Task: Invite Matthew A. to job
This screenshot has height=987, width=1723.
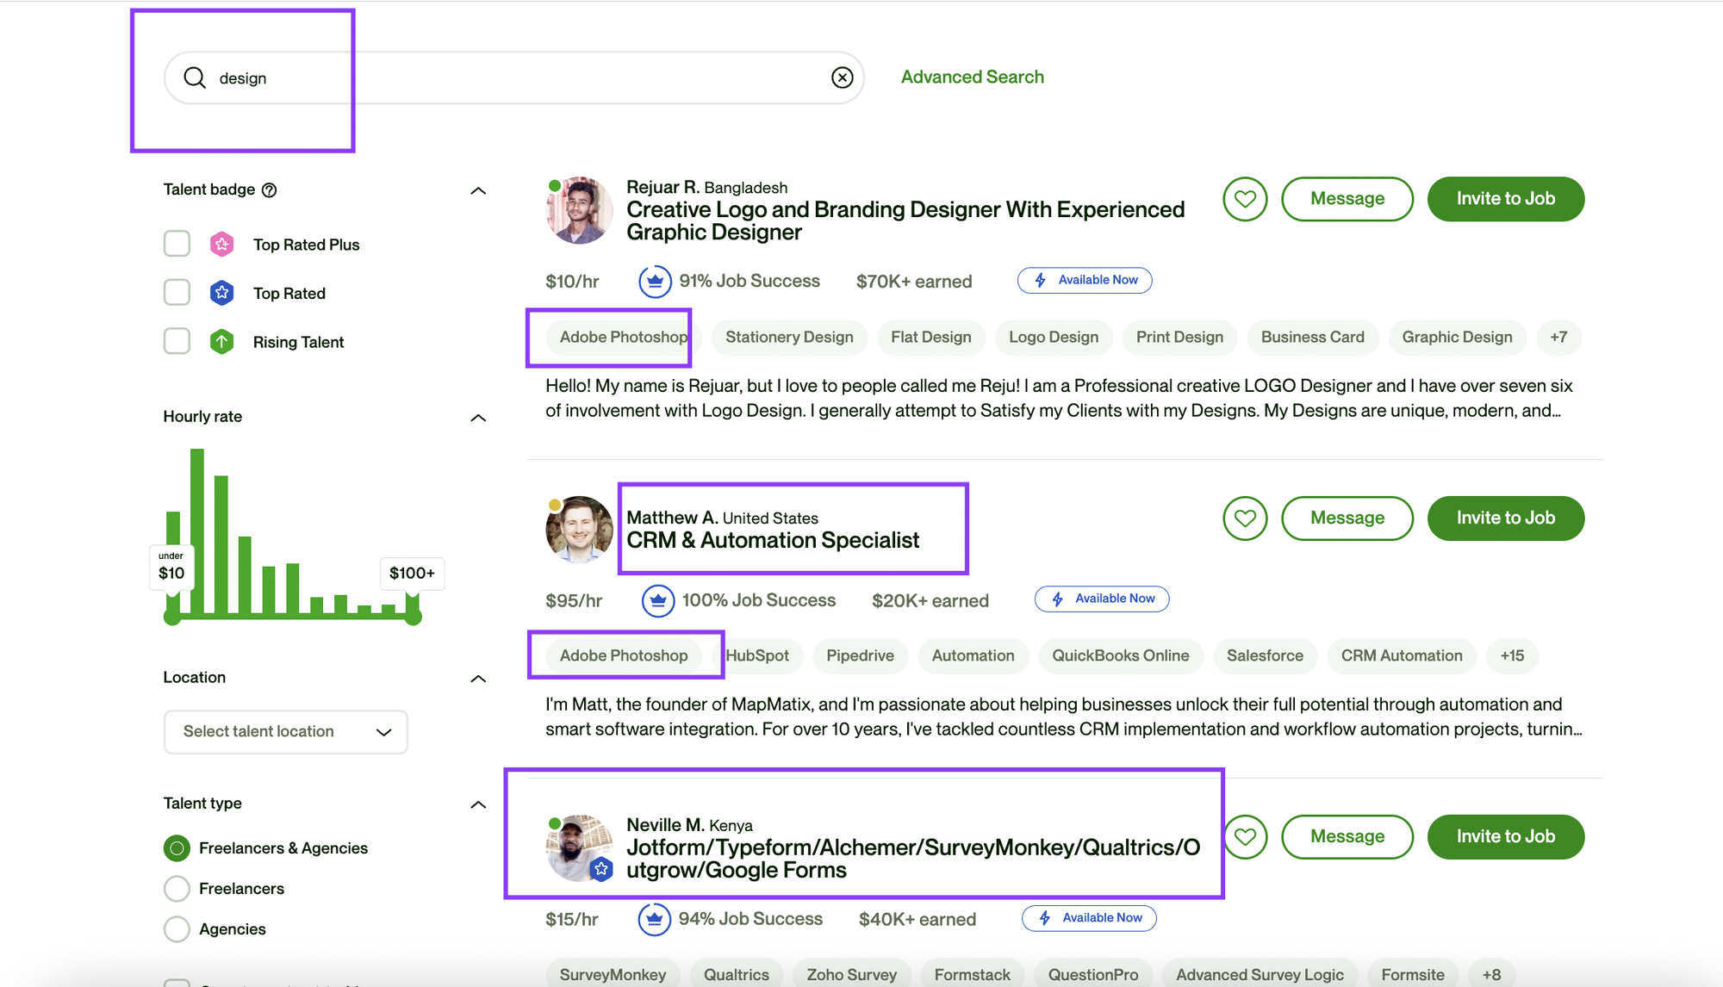Action: click(x=1505, y=518)
